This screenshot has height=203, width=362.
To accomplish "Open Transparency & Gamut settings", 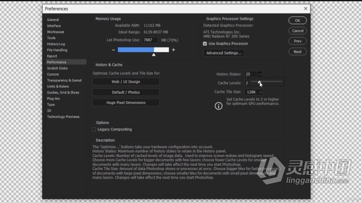I will 64,80.
